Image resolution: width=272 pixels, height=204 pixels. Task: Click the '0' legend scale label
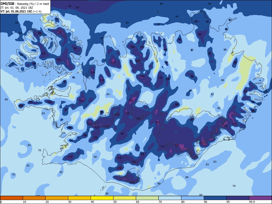pos(1,202)
